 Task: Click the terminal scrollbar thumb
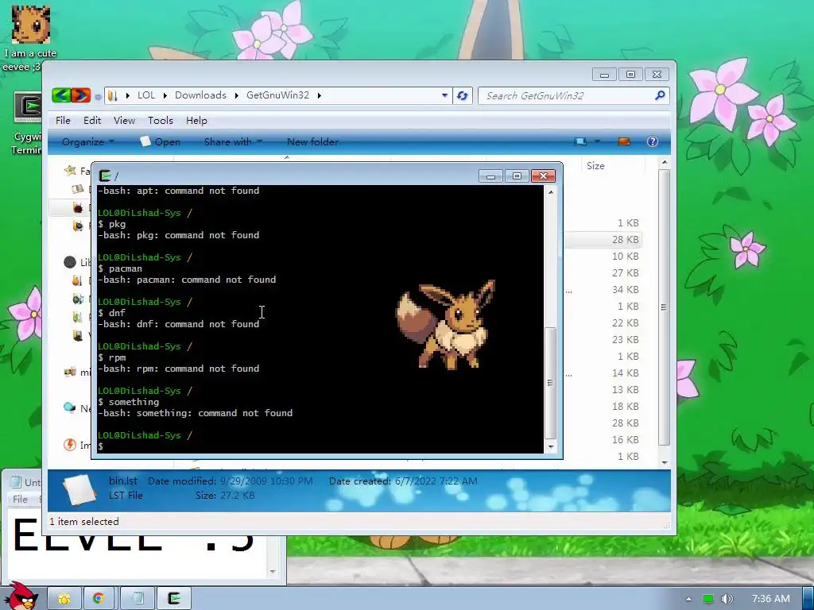tap(551, 383)
